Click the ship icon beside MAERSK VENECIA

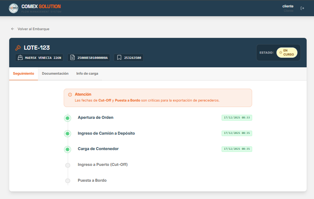pos(20,58)
